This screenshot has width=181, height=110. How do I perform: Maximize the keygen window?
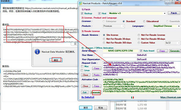pos(172,3)
